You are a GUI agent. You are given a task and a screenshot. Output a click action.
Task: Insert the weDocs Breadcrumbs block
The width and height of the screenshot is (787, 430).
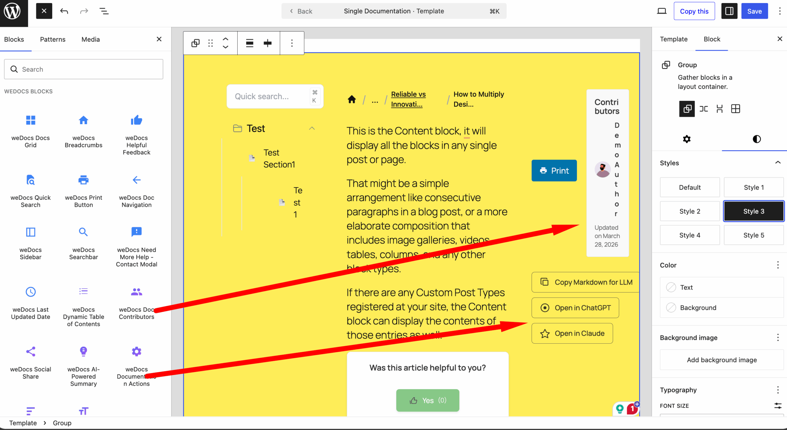tap(83, 132)
